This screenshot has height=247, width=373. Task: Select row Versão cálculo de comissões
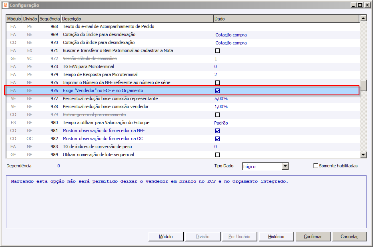coord(182,59)
